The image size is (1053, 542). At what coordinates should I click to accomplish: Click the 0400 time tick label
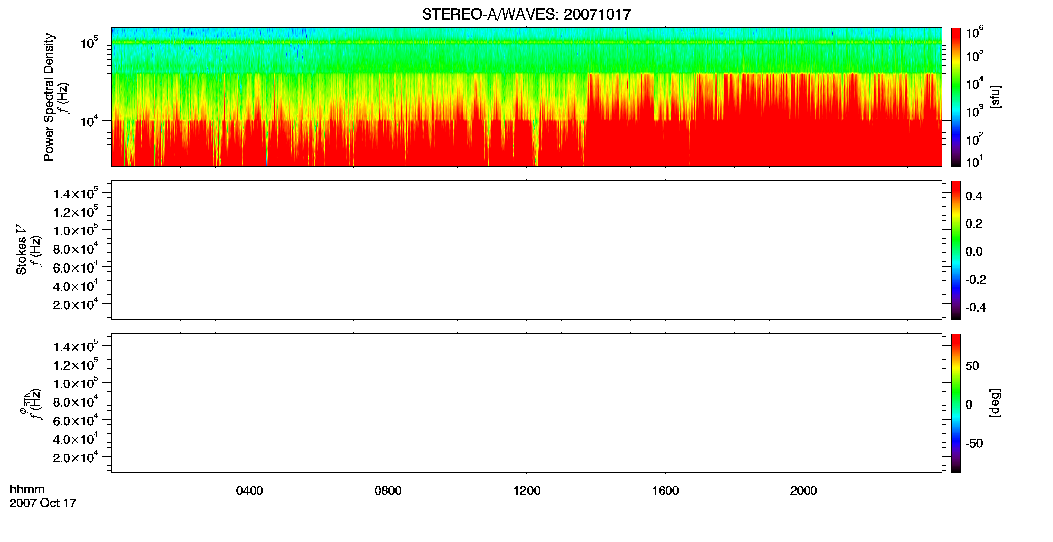[x=250, y=491]
